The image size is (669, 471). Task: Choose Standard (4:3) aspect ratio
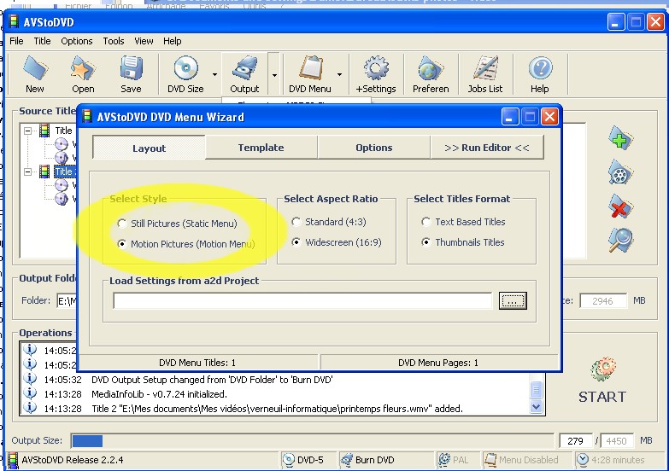click(x=296, y=222)
